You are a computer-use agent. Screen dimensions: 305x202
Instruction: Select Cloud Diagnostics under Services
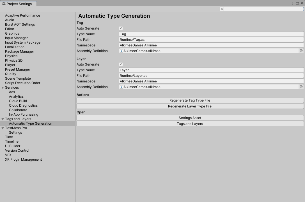pos(23,106)
